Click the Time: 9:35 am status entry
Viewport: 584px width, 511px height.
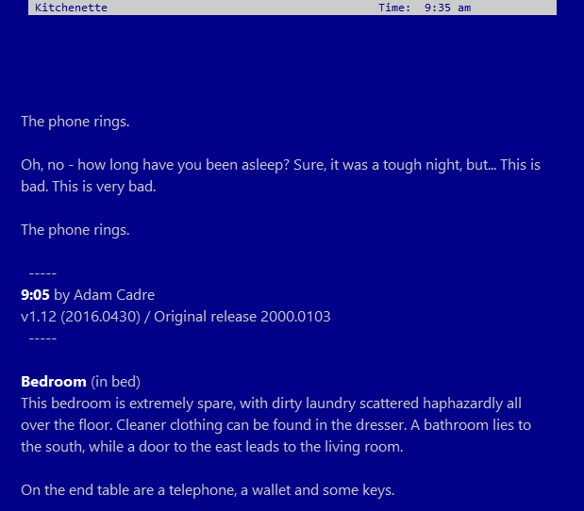click(425, 8)
